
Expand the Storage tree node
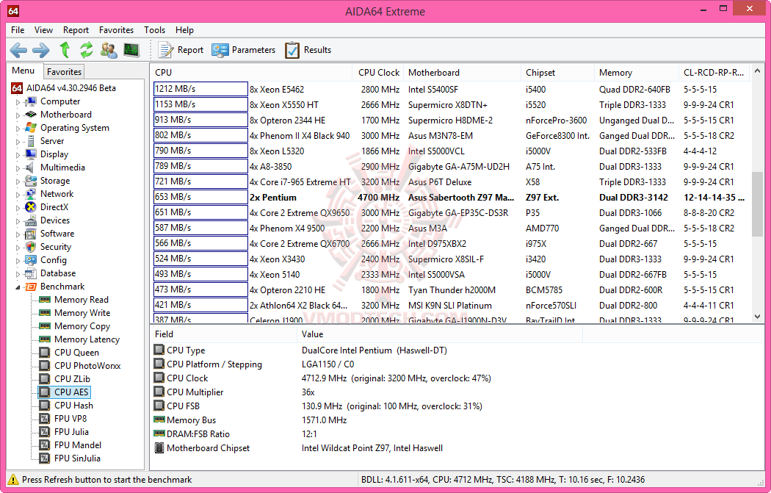(x=18, y=181)
